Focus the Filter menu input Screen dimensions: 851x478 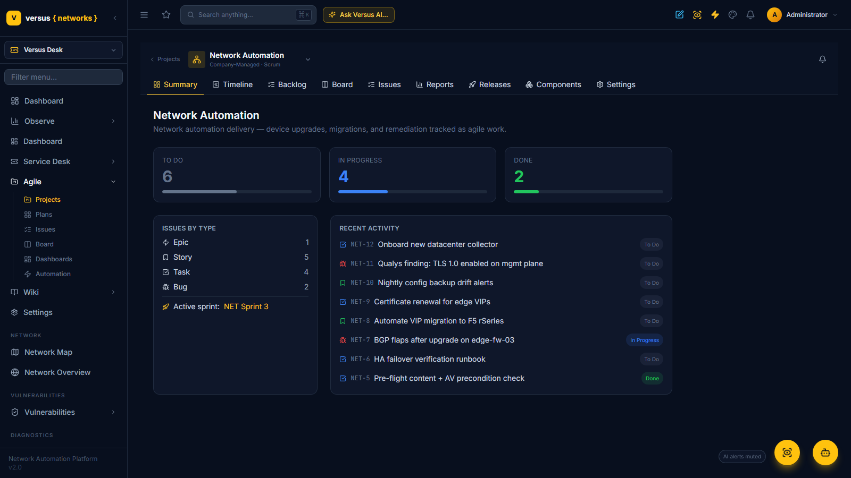(63, 77)
